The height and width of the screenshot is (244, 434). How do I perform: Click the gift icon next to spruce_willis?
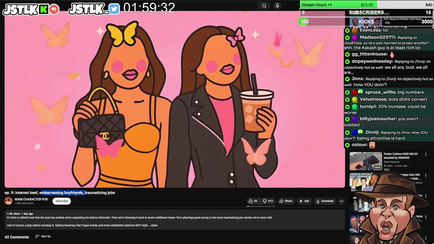[x=360, y=92]
